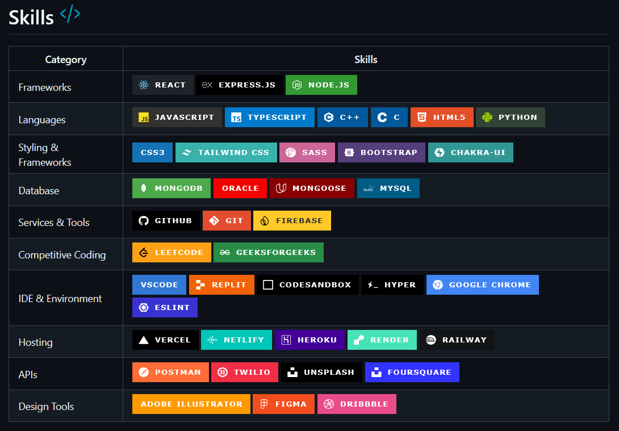Click the Skills column header

coord(366,60)
